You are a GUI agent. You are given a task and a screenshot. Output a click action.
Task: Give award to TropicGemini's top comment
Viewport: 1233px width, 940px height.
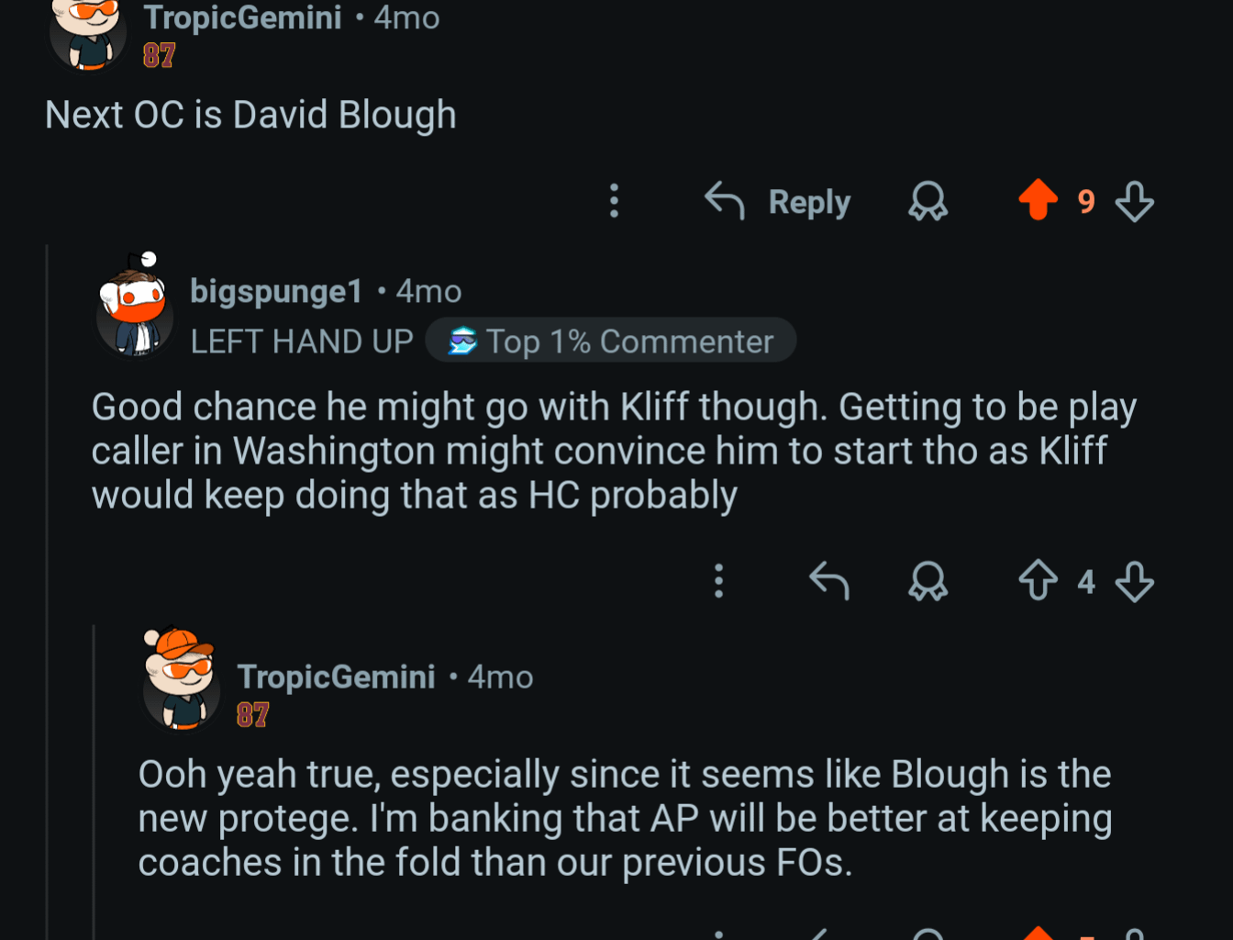[928, 201]
